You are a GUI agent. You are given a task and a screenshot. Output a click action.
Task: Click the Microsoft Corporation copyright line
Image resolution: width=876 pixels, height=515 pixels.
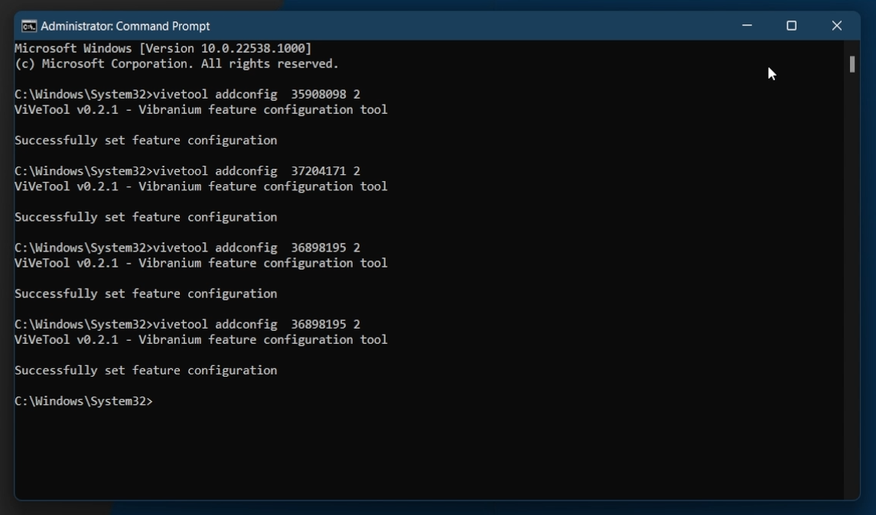click(176, 64)
